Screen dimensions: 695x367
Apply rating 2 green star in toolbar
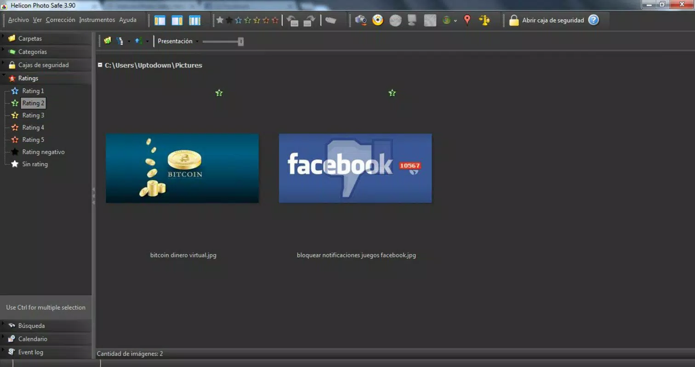click(x=247, y=20)
